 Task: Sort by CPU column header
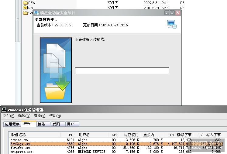coord(114,135)
